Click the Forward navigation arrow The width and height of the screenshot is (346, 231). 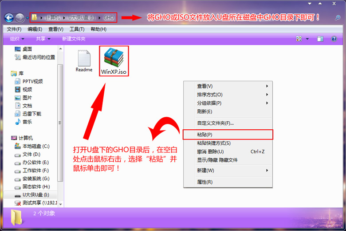[20, 18]
